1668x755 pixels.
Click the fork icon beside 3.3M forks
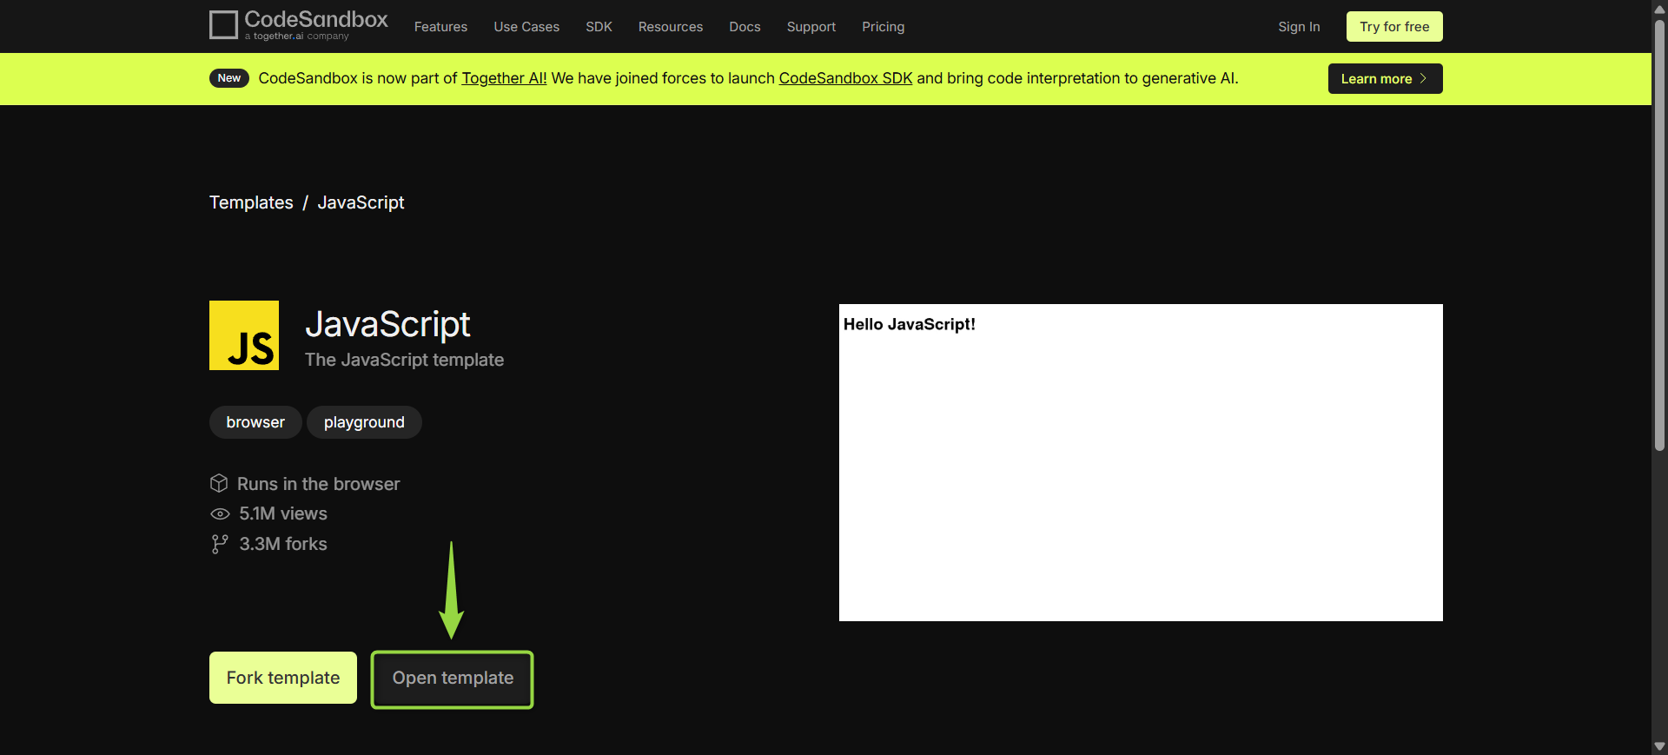click(x=220, y=544)
